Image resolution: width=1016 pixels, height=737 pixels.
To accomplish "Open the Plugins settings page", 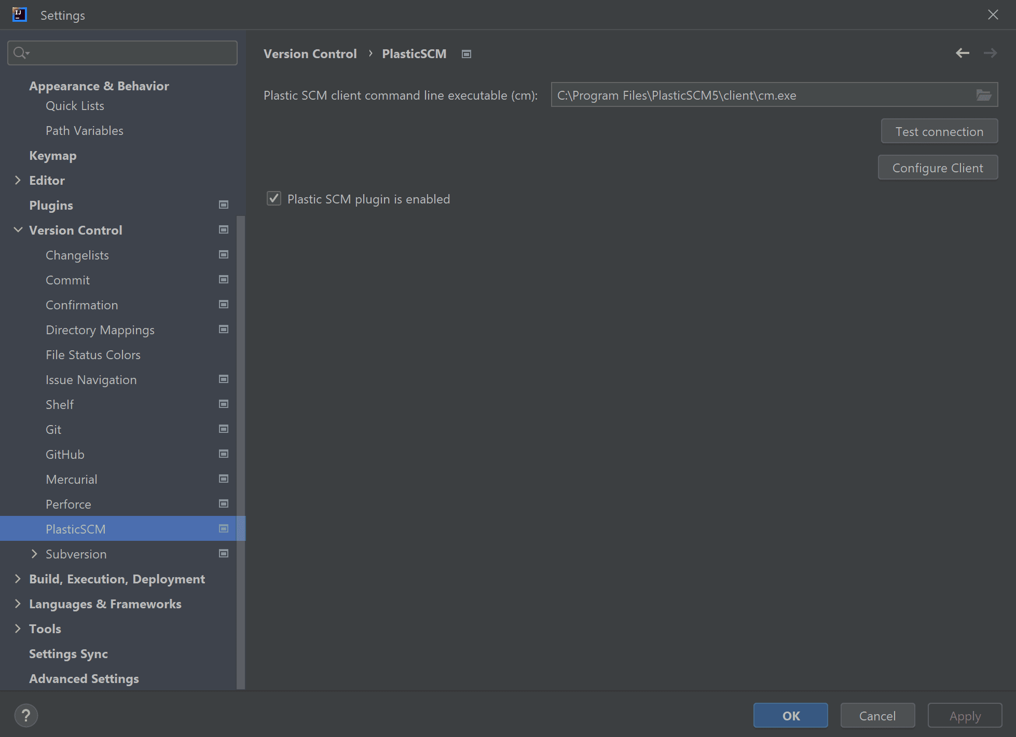I will [51, 206].
